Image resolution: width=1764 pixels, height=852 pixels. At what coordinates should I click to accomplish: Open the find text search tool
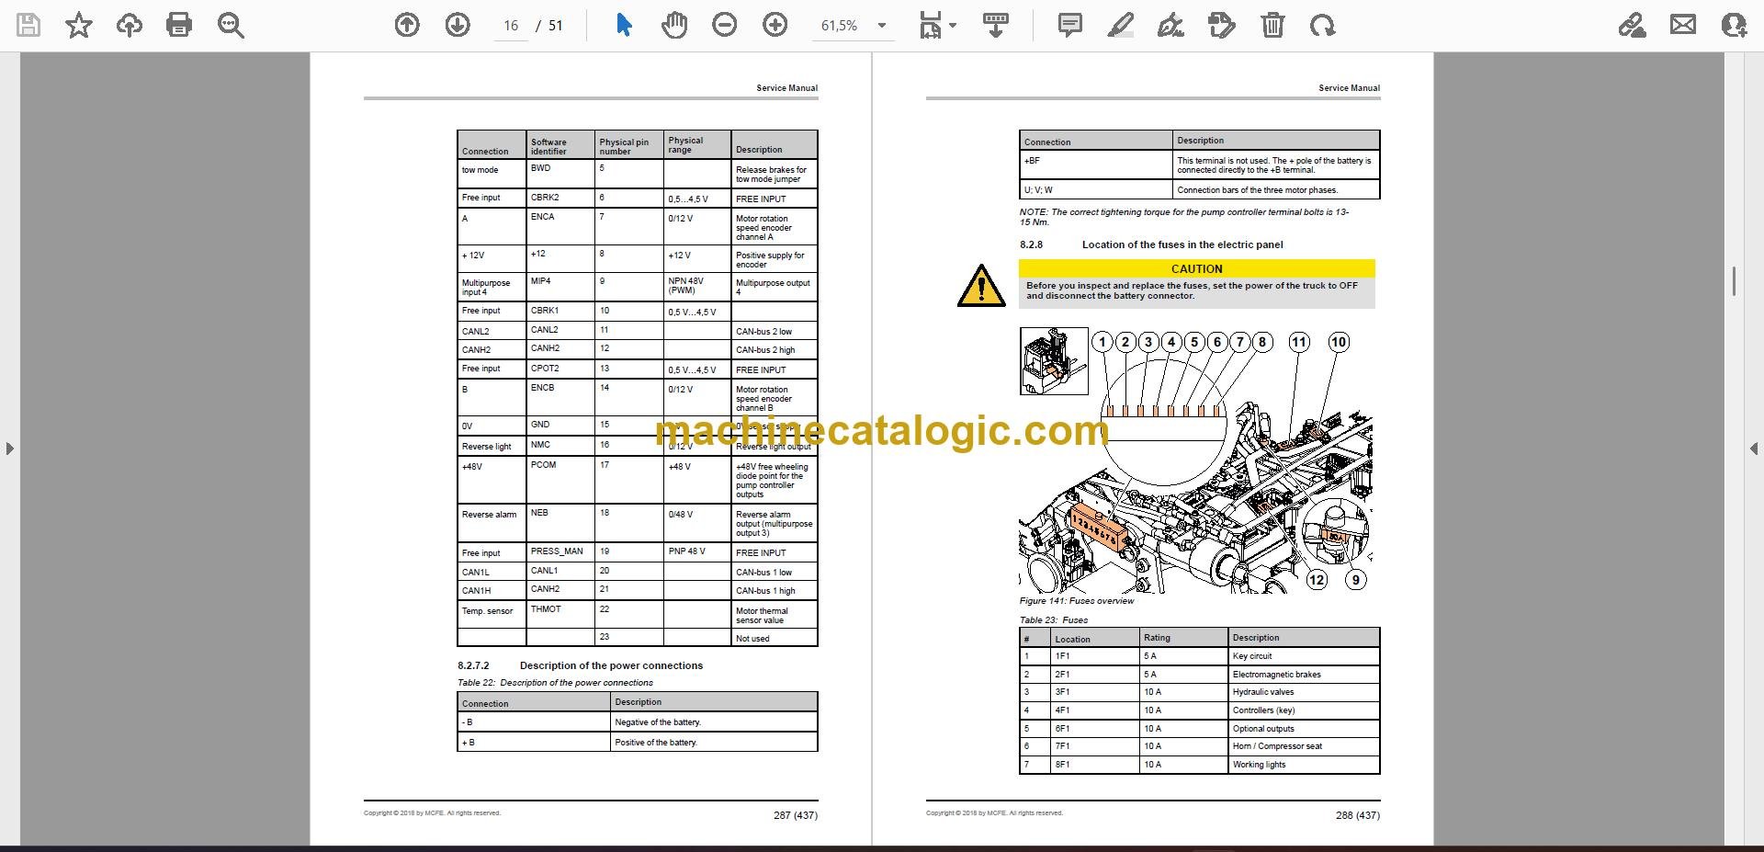(x=231, y=25)
